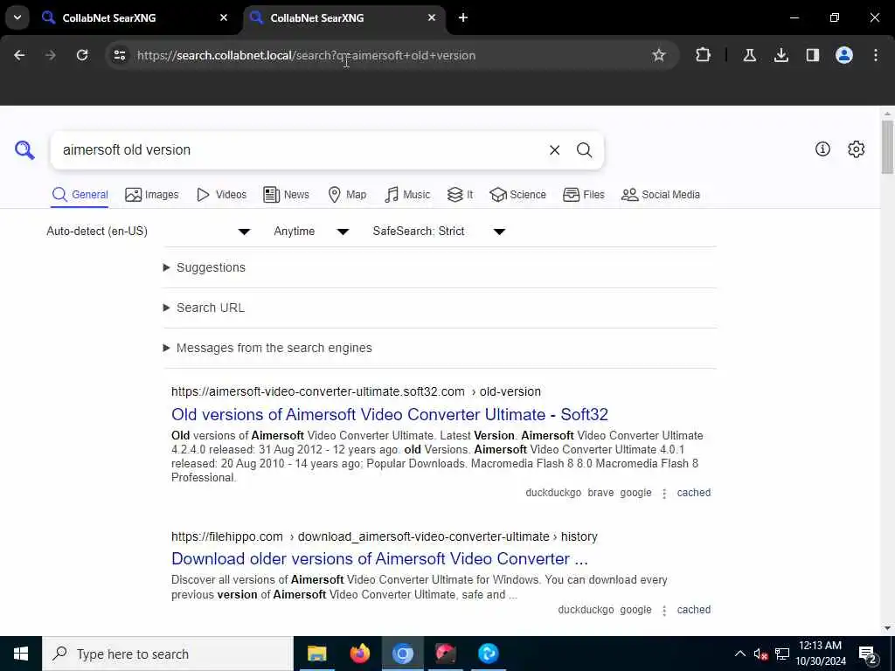This screenshot has height=671, width=895.
Task: Click the network tray icon
Action: (782, 654)
